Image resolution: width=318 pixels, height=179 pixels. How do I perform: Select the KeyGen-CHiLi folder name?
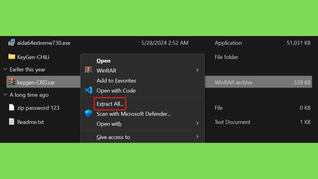33,57
